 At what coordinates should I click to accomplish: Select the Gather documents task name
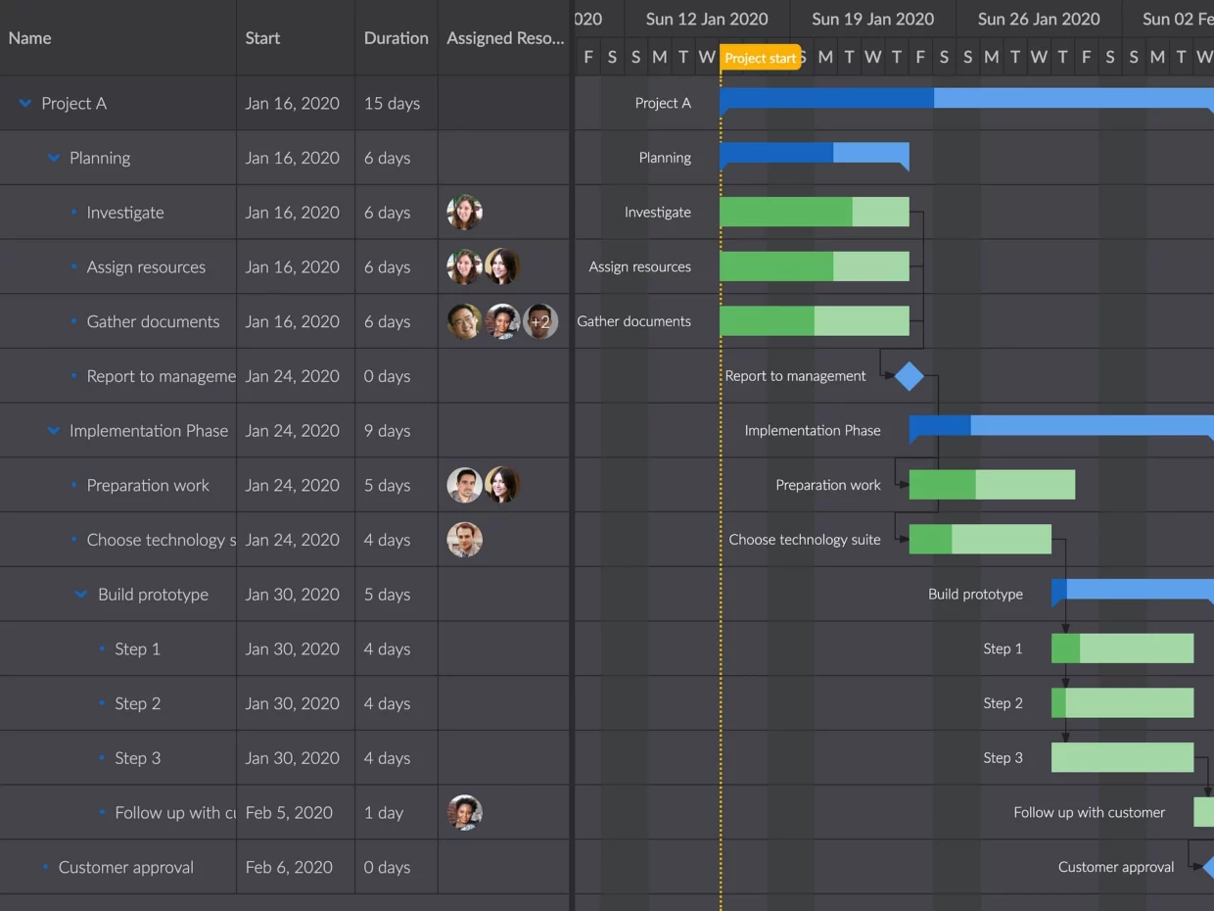click(153, 322)
